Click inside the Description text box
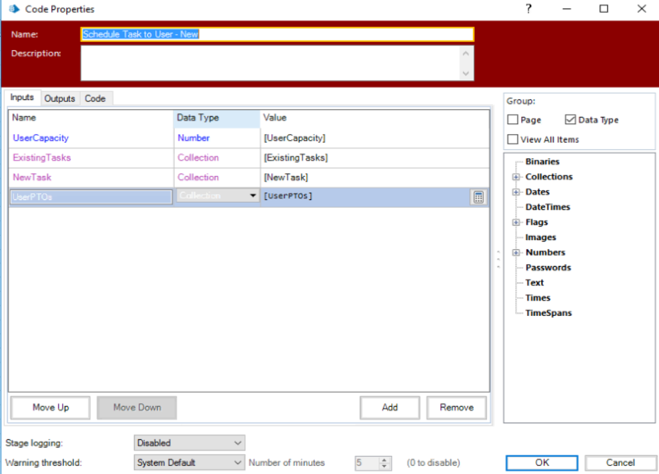The width and height of the screenshot is (659, 474). [x=270, y=63]
